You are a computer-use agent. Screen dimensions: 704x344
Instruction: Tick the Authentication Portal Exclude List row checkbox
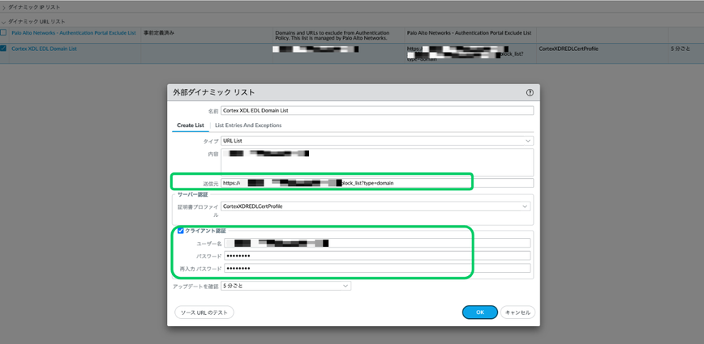tap(3, 32)
